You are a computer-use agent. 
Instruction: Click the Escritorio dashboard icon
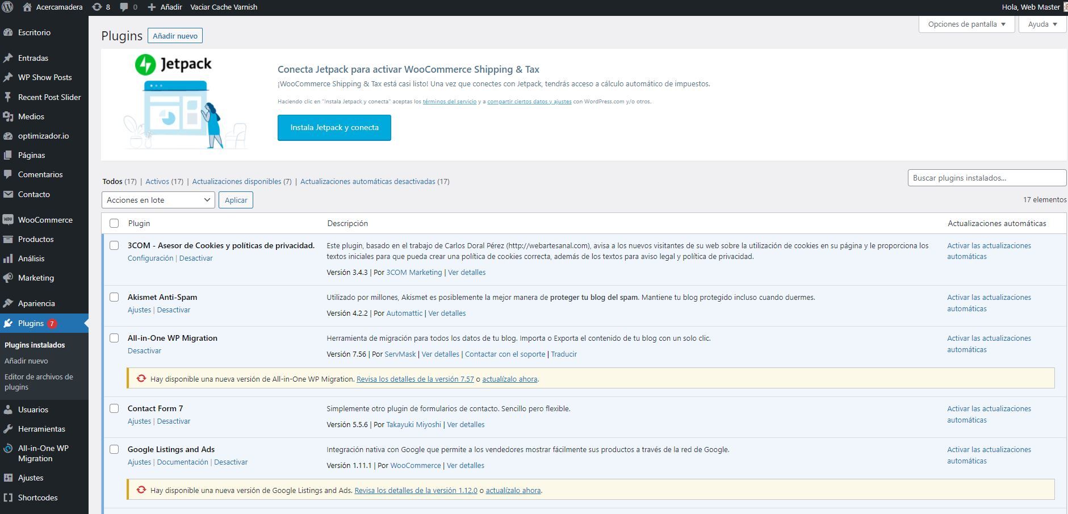tap(8, 32)
